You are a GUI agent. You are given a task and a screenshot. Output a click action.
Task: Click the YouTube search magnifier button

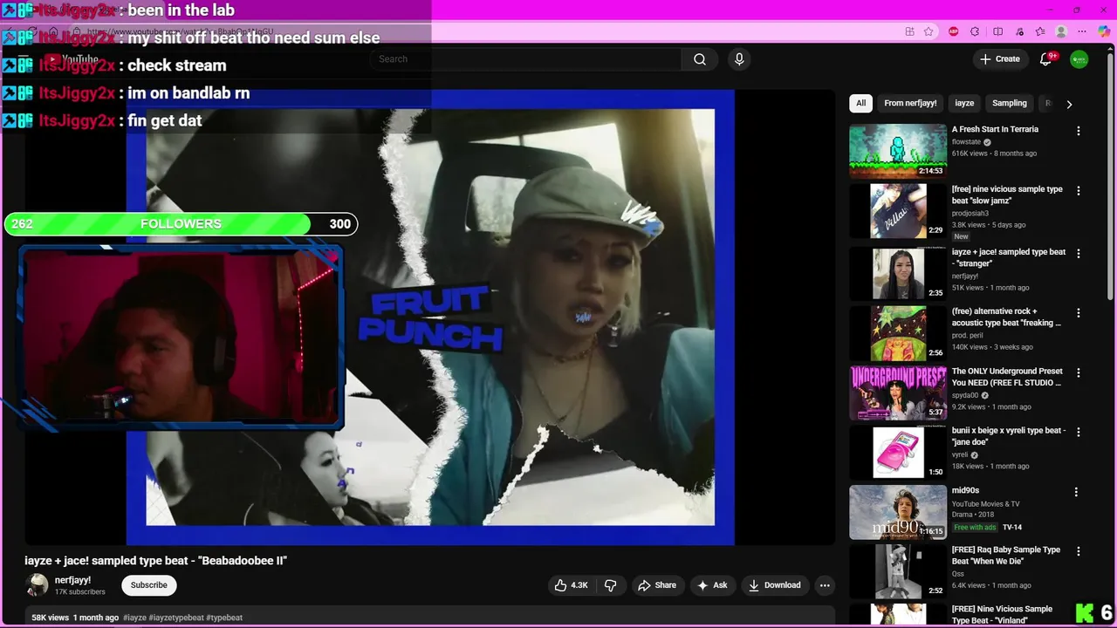pos(699,59)
